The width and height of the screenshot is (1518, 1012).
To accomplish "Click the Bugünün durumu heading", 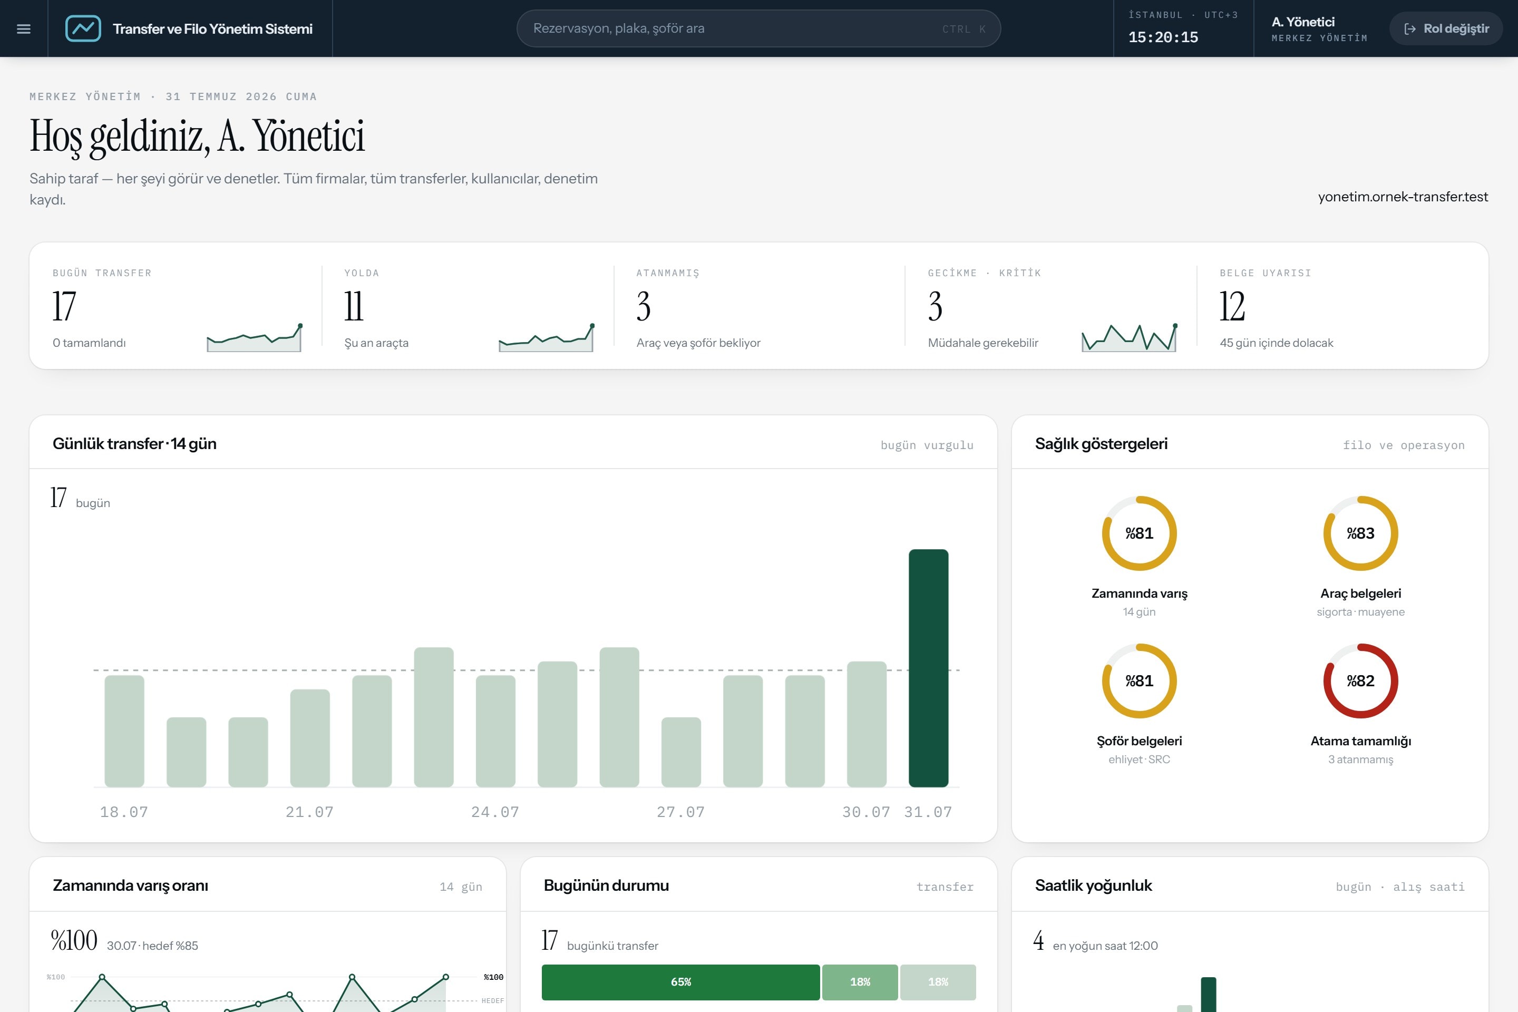I will point(606,885).
